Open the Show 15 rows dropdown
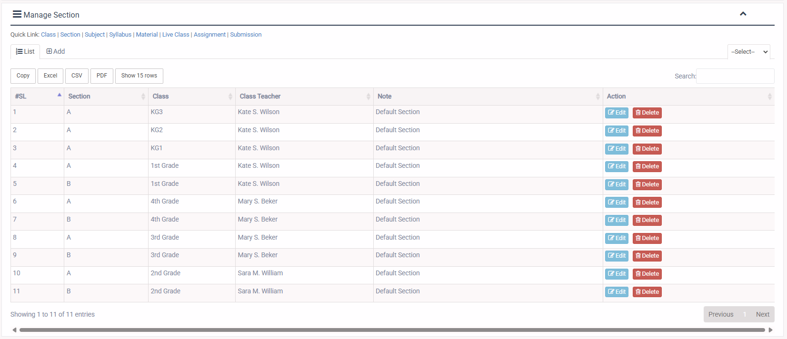 (x=139, y=76)
